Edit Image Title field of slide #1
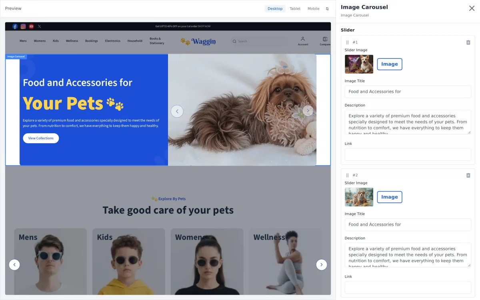The image size is (480, 300). (x=408, y=92)
